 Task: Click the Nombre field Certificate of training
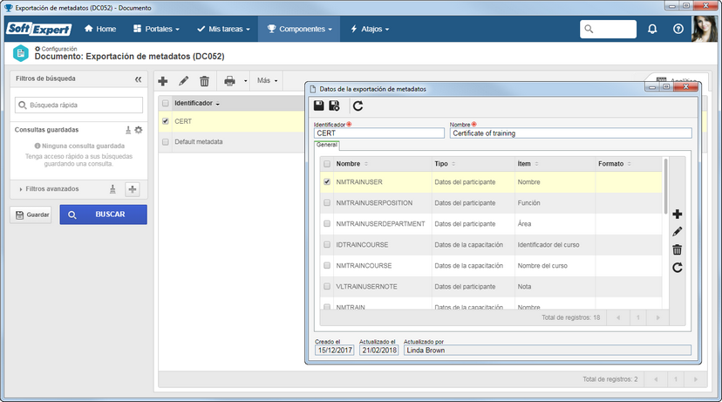570,133
